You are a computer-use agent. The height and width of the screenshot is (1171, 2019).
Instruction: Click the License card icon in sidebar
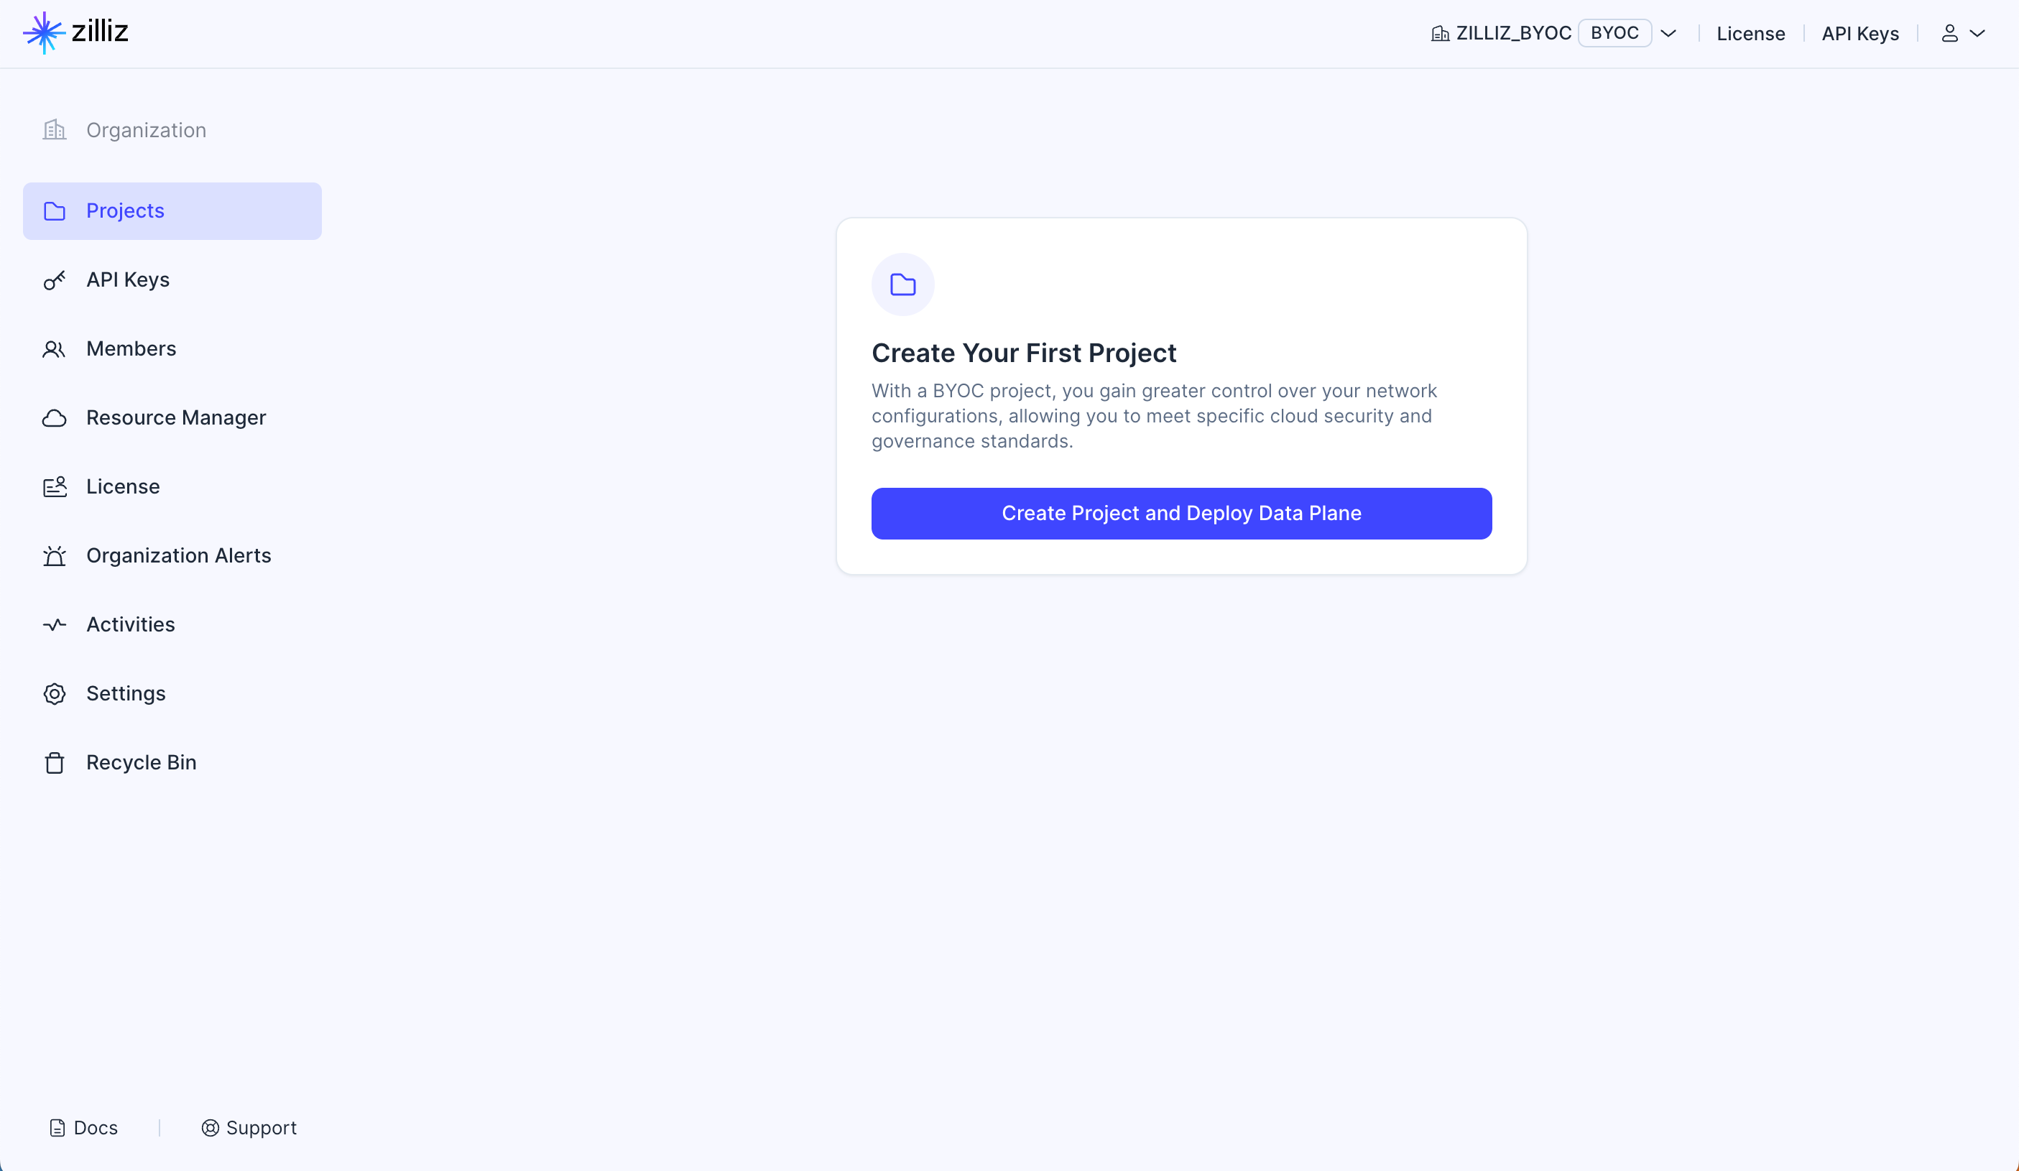point(55,487)
